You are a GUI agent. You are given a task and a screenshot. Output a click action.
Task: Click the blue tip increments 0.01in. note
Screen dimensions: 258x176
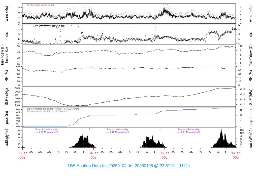pyautogui.click(x=47, y=111)
